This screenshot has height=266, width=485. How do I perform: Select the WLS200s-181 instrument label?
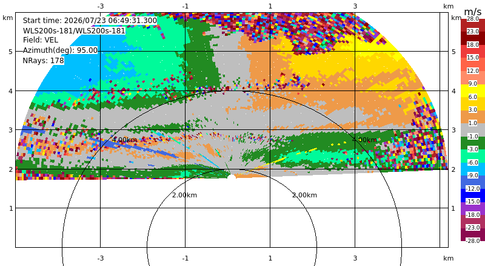pyautogui.click(x=74, y=31)
